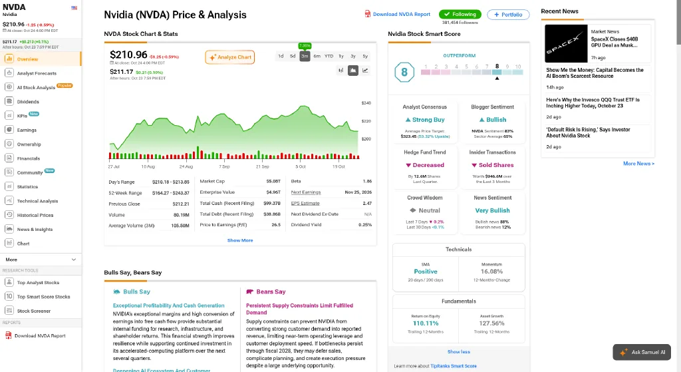Select the YTD chart range tab
The image size is (681, 372).
[329, 56]
